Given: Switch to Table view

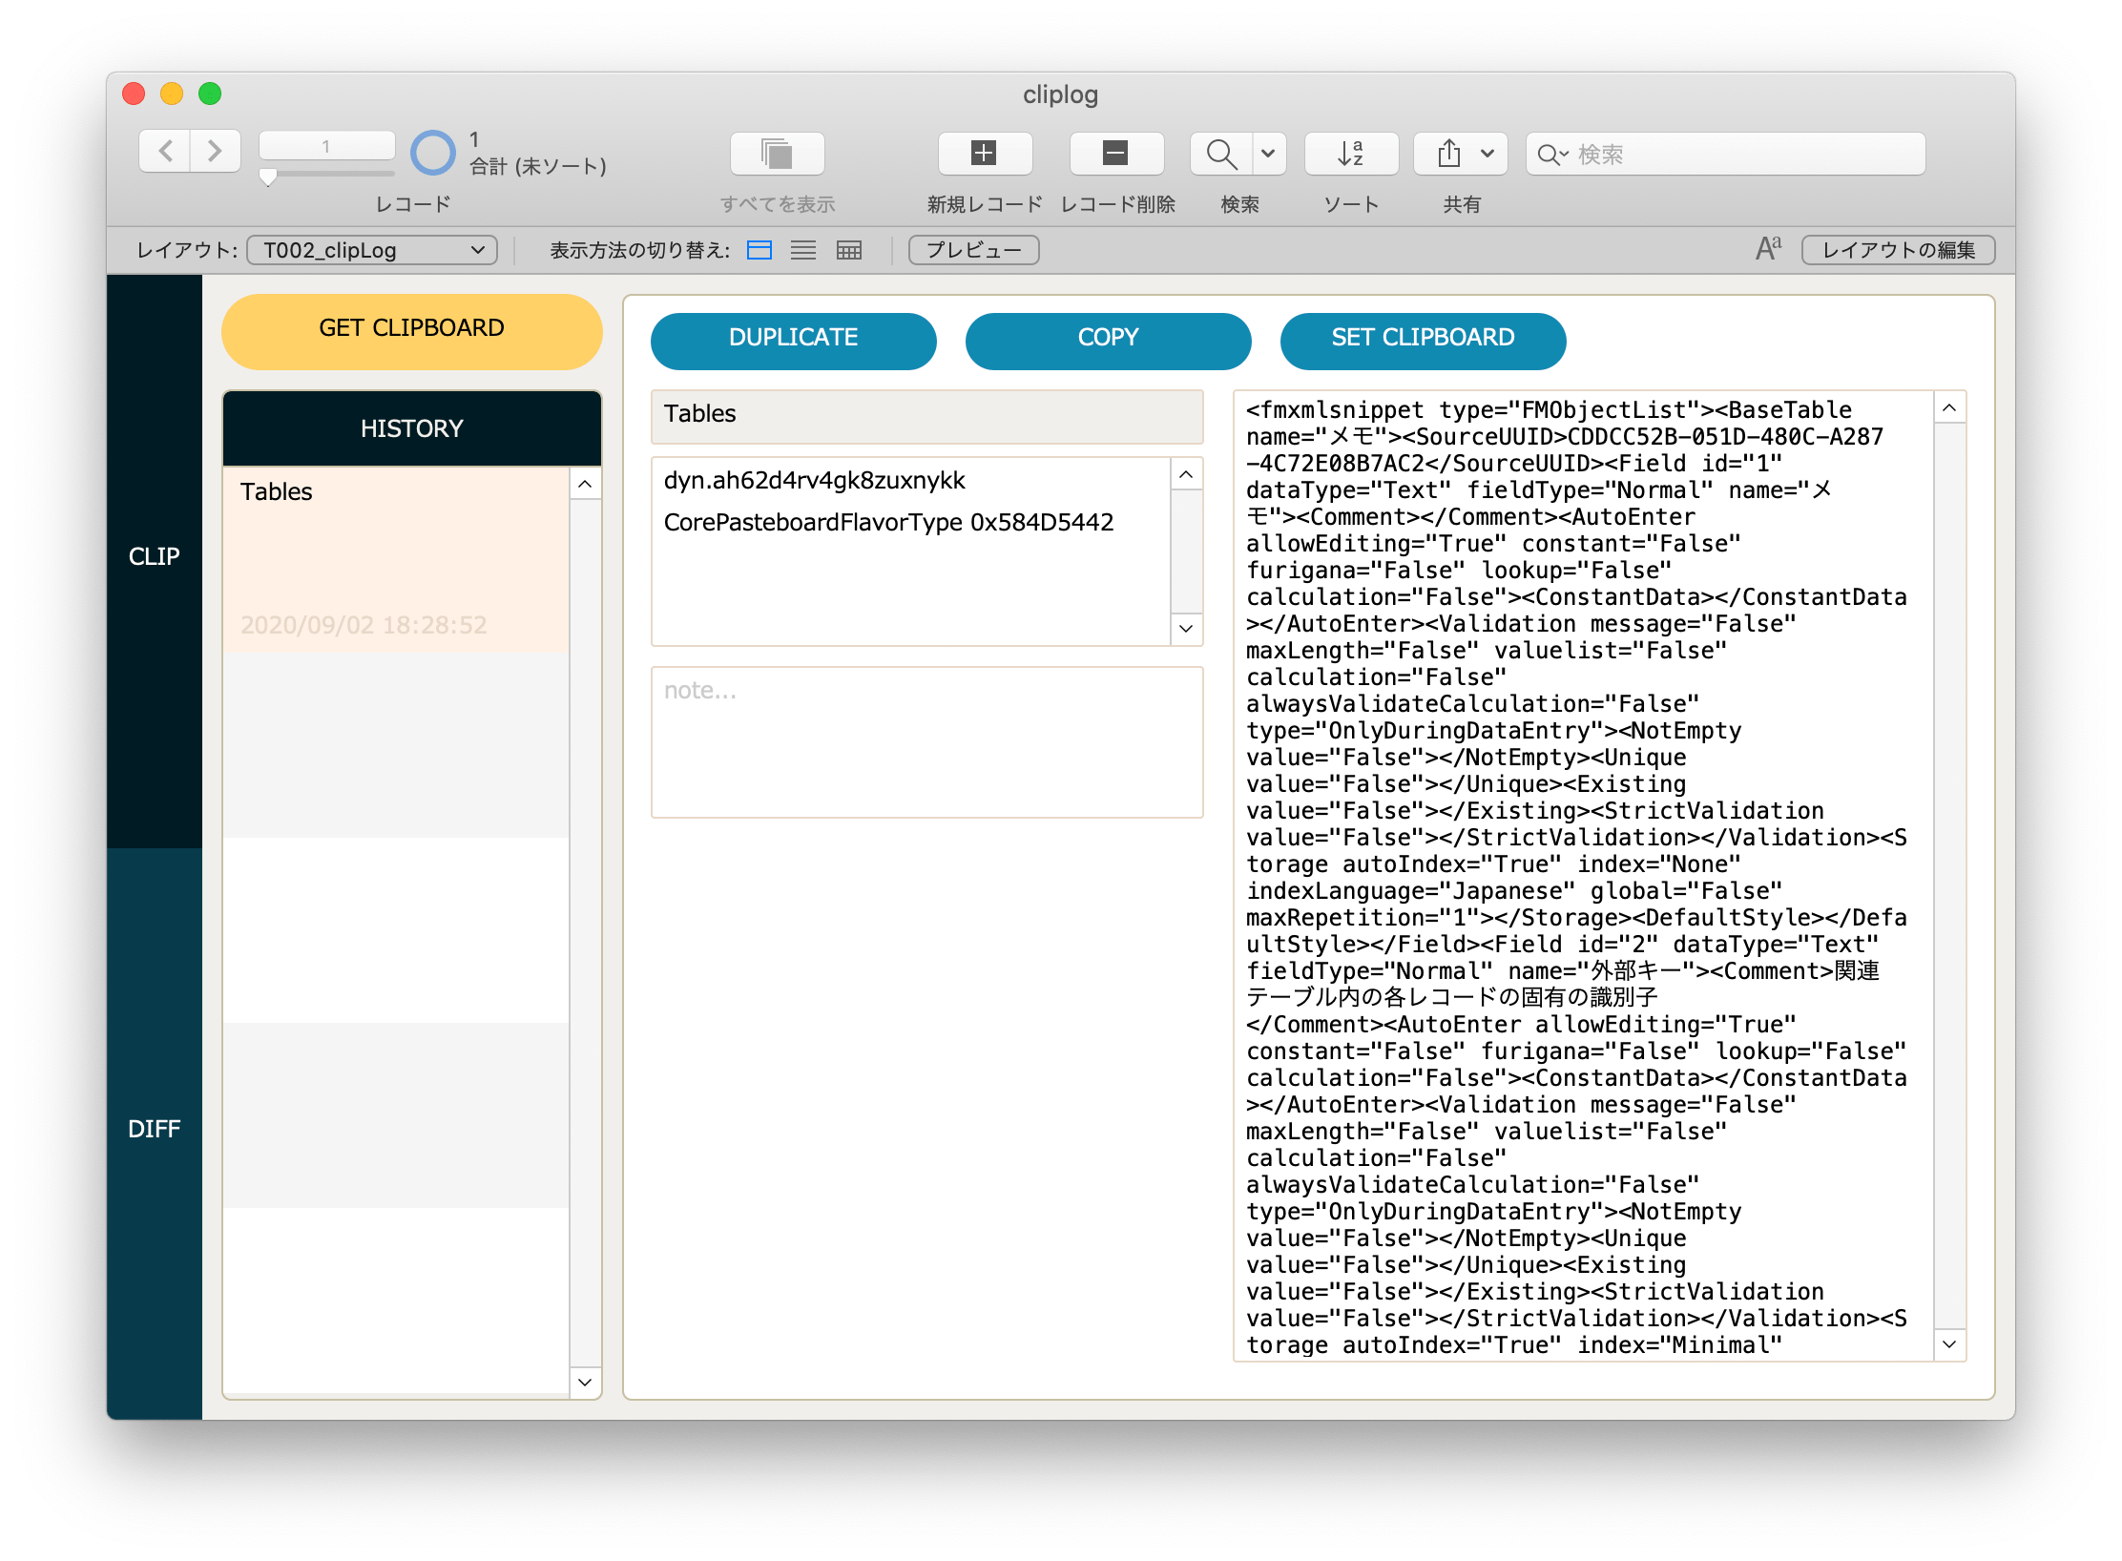Looking at the screenshot, I should click(848, 250).
